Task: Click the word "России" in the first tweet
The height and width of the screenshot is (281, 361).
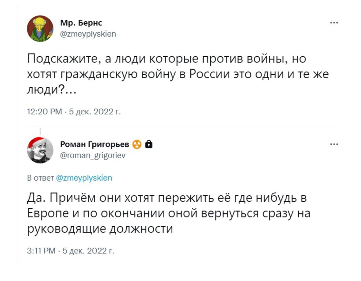Action: coord(210,74)
